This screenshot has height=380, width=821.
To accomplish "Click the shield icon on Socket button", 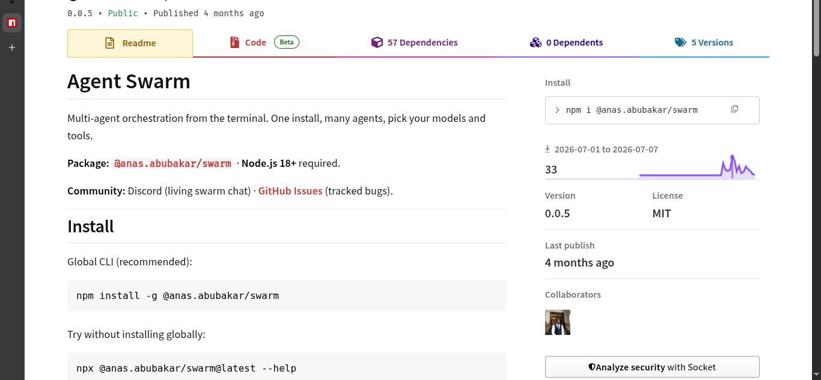I will 592,367.
